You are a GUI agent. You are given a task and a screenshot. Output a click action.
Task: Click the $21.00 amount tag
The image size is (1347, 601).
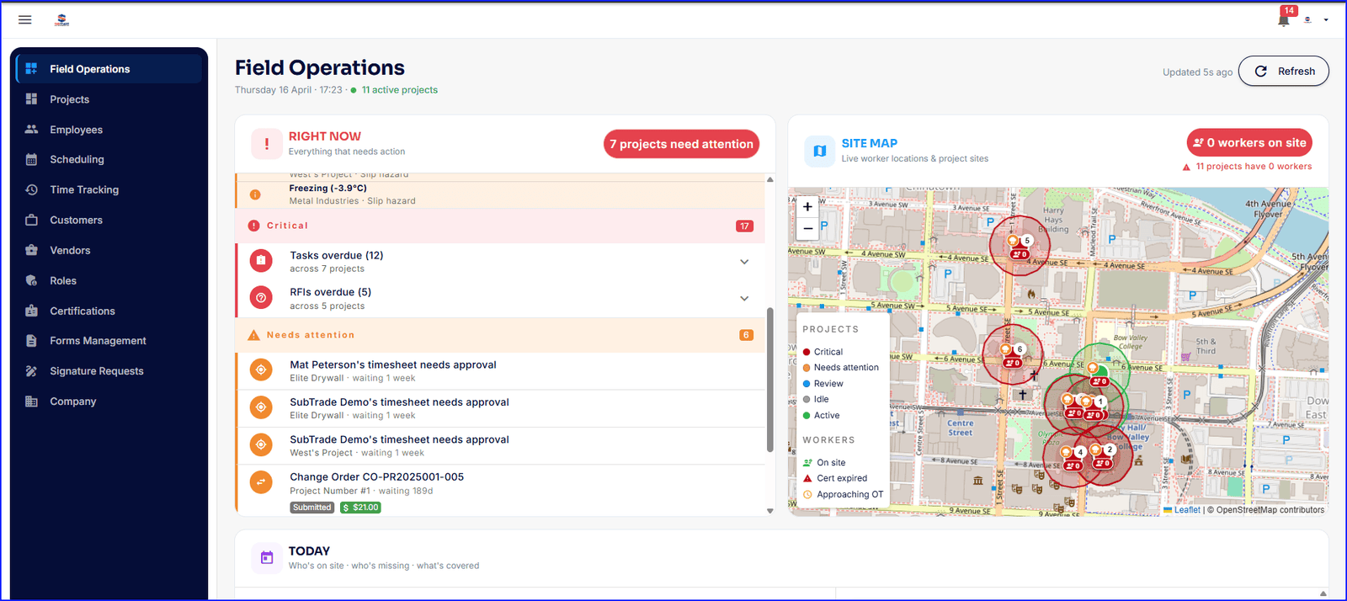click(x=360, y=508)
